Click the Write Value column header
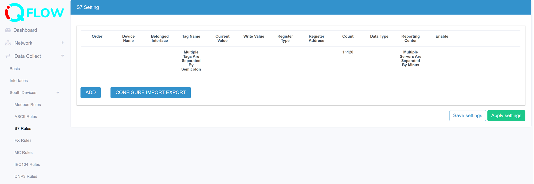534x184 pixels. (254, 36)
